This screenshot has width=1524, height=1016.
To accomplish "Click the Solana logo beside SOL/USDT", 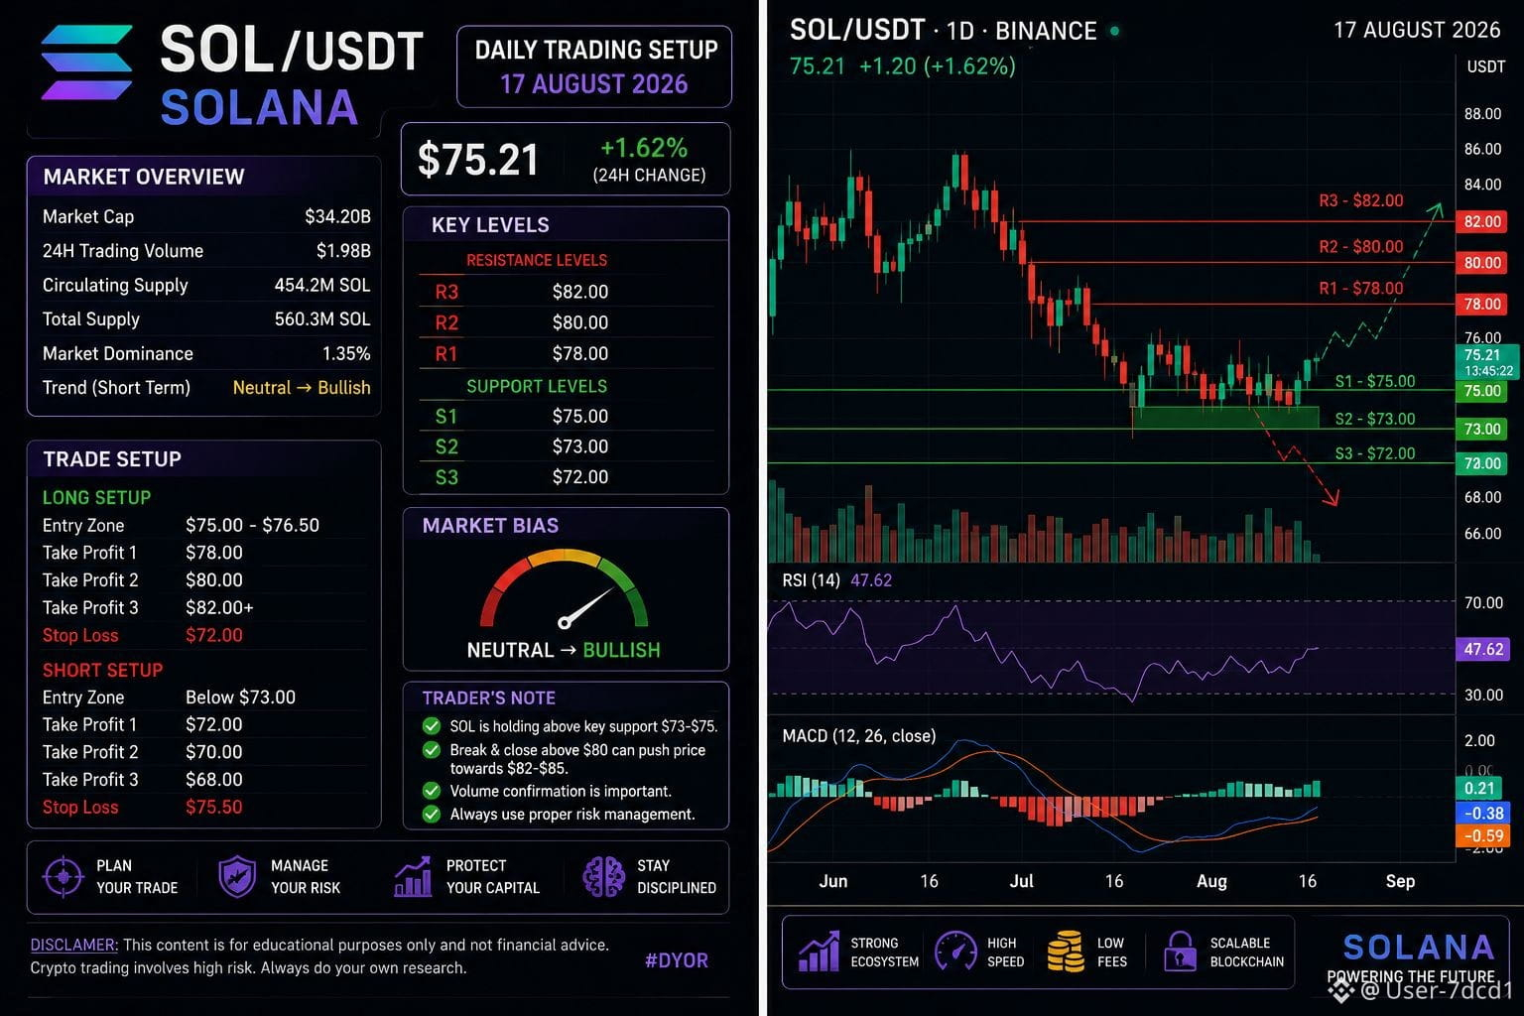I will click(x=86, y=63).
